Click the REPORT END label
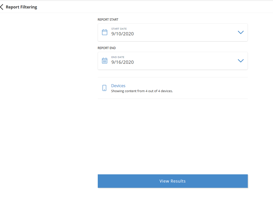This screenshot has height=197, width=273. [x=106, y=48]
